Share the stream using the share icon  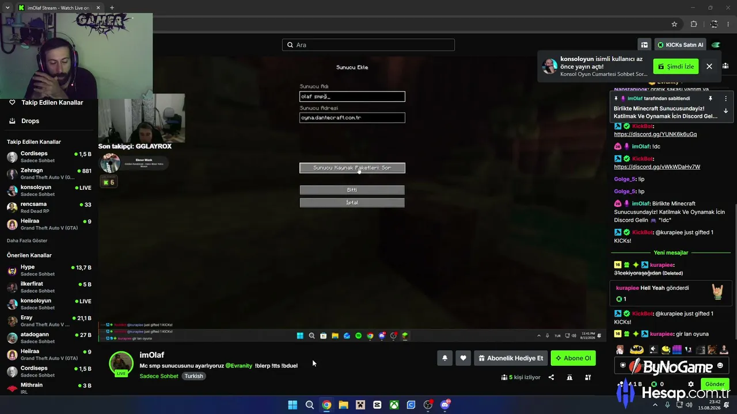(551, 378)
